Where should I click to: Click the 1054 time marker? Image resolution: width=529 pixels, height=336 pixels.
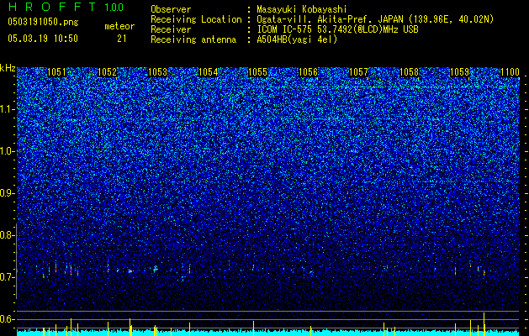click(x=209, y=72)
